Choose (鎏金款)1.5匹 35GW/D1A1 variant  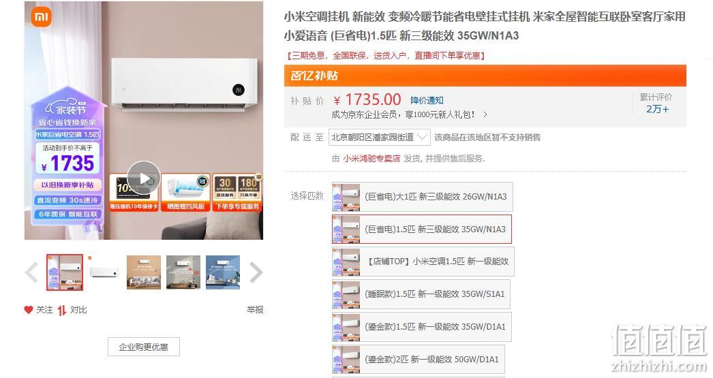[x=421, y=327]
